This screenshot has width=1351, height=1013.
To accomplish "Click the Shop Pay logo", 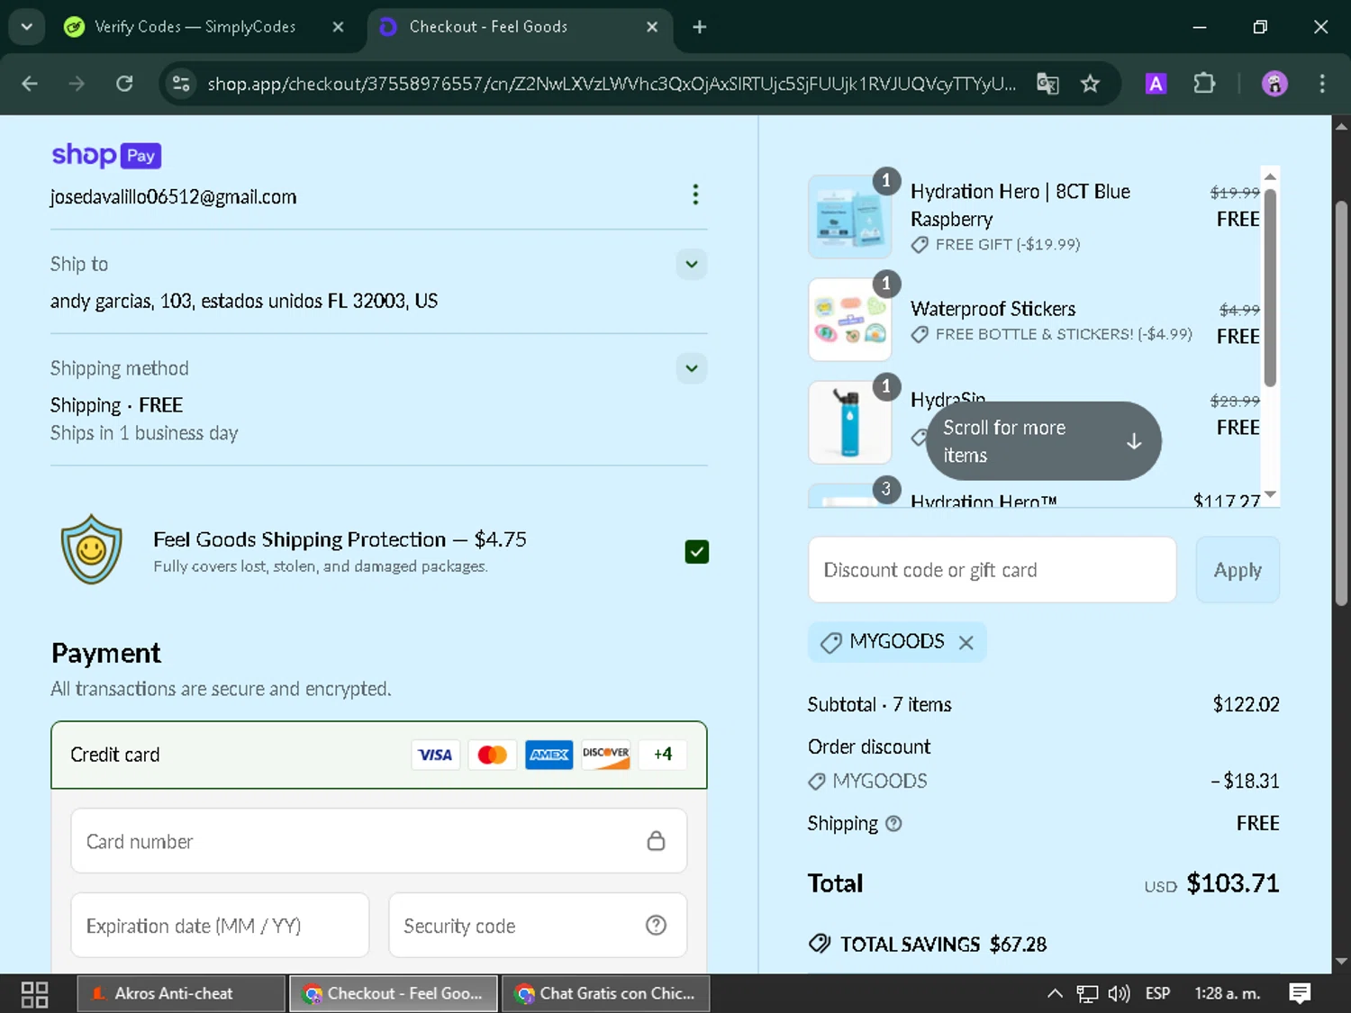I will (106, 155).
